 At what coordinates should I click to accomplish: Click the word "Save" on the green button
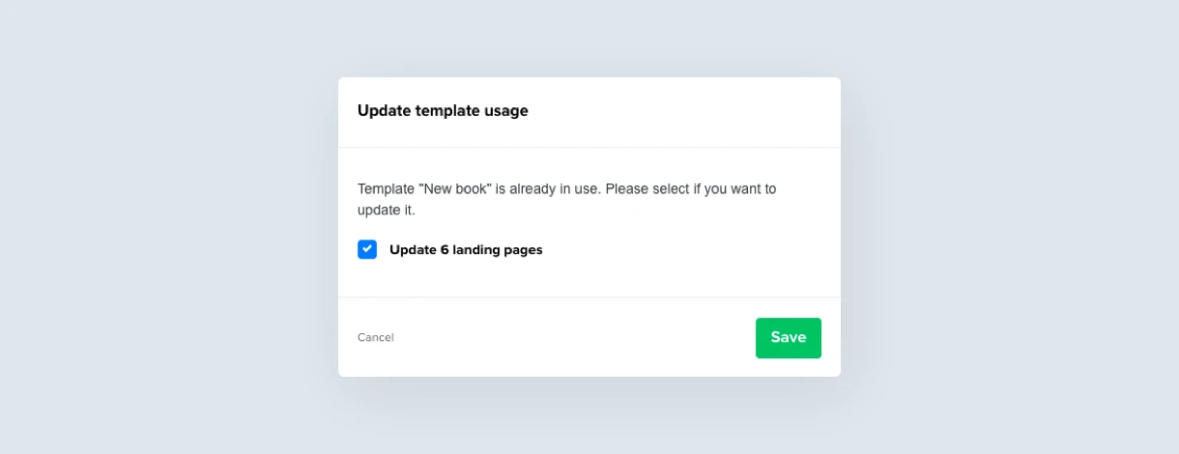(x=789, y=338)
